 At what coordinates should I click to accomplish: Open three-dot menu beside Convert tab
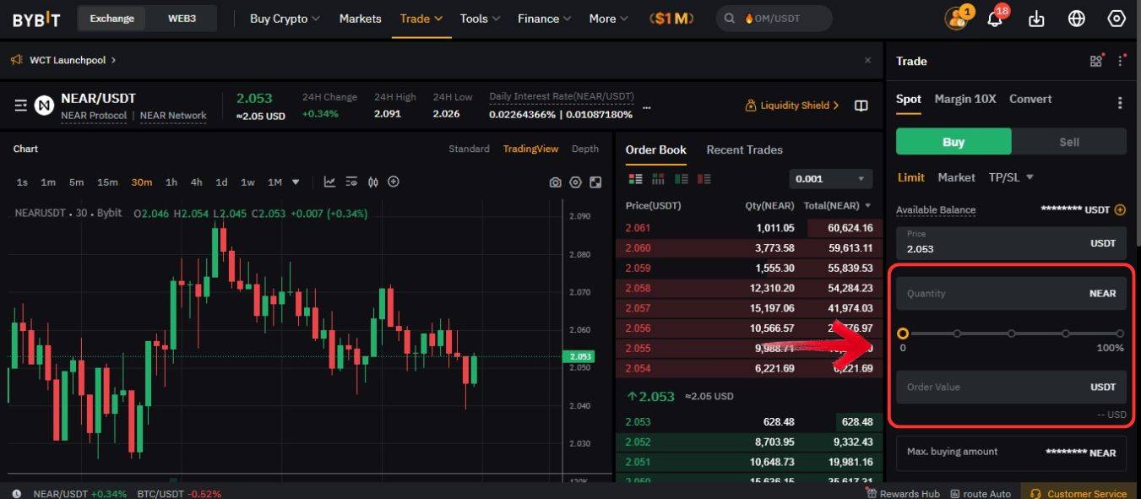coord(1120,103)
